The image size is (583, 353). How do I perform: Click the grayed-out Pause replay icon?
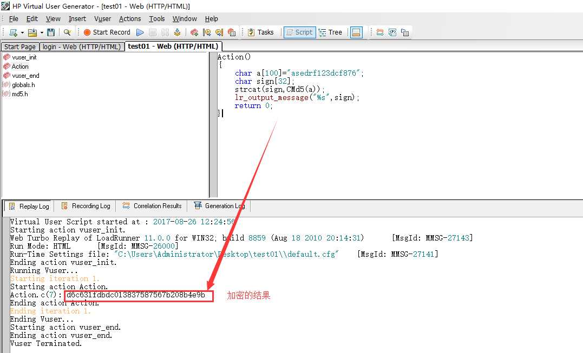tap(165, 32)
